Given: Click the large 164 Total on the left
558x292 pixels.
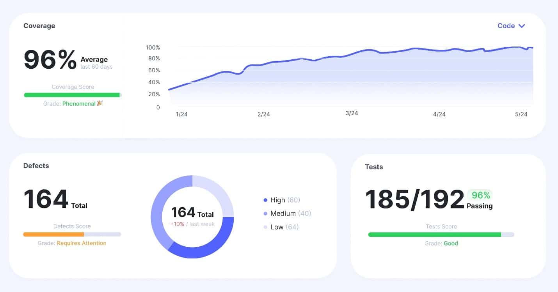Looking at the screenshot, I should pos(55,199).
